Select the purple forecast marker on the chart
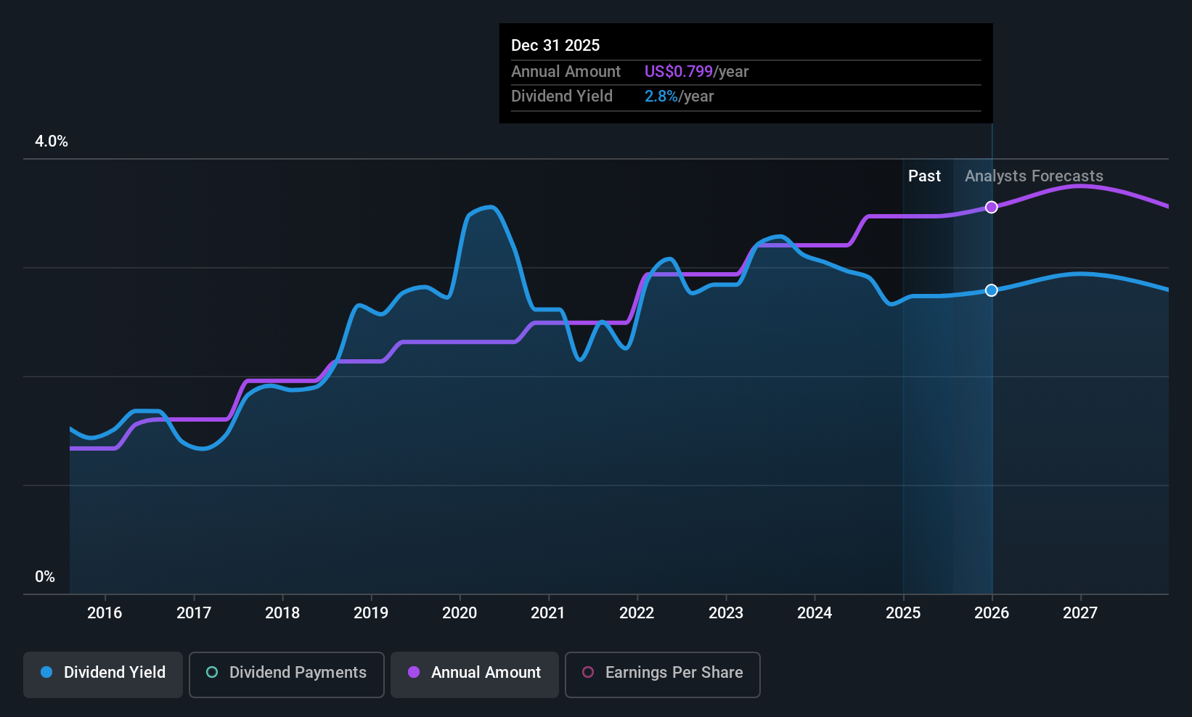Image resolution: width=1192 pixels, height=717 pixels. [992, 207]
